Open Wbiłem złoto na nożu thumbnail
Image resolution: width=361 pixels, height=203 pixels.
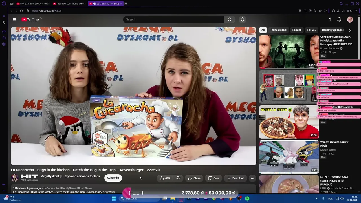[289, 157]
